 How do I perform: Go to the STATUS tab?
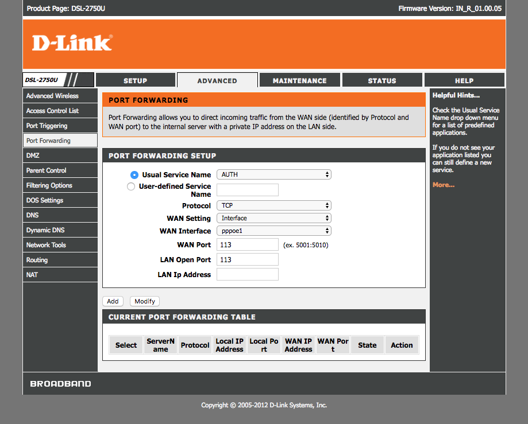[382, 81]
